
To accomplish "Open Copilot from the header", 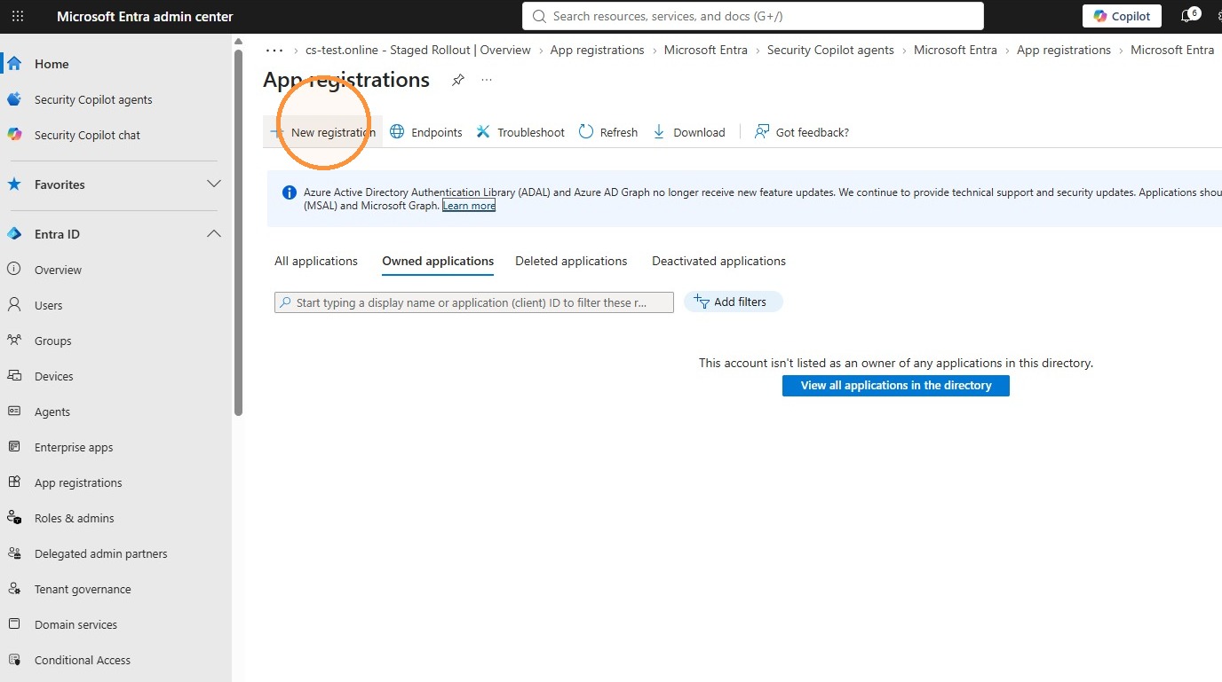I will [x=1122, y=16].
